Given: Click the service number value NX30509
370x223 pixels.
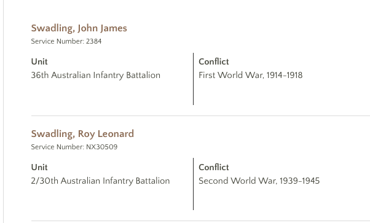Looking at the screenshot, I should [x=101, y=147].
